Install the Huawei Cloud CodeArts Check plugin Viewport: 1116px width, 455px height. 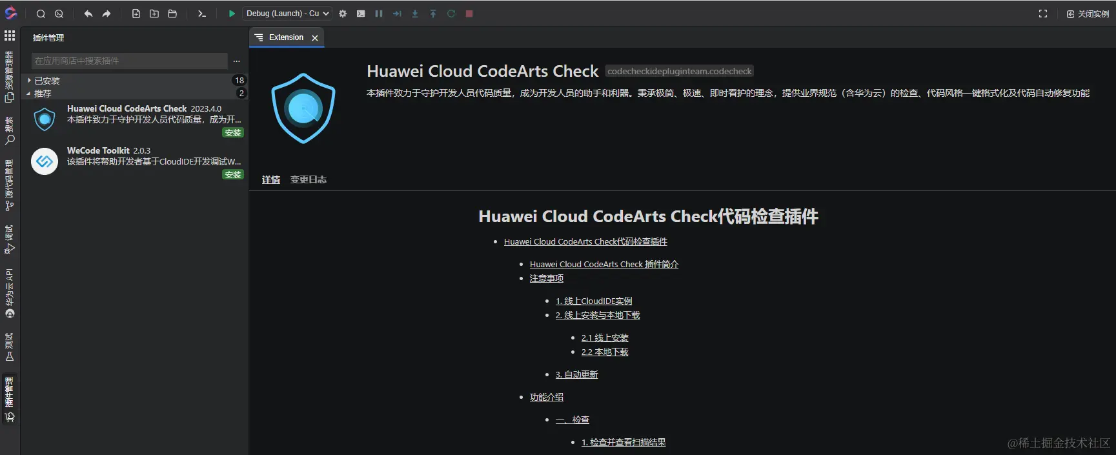(x=233, y=133)
